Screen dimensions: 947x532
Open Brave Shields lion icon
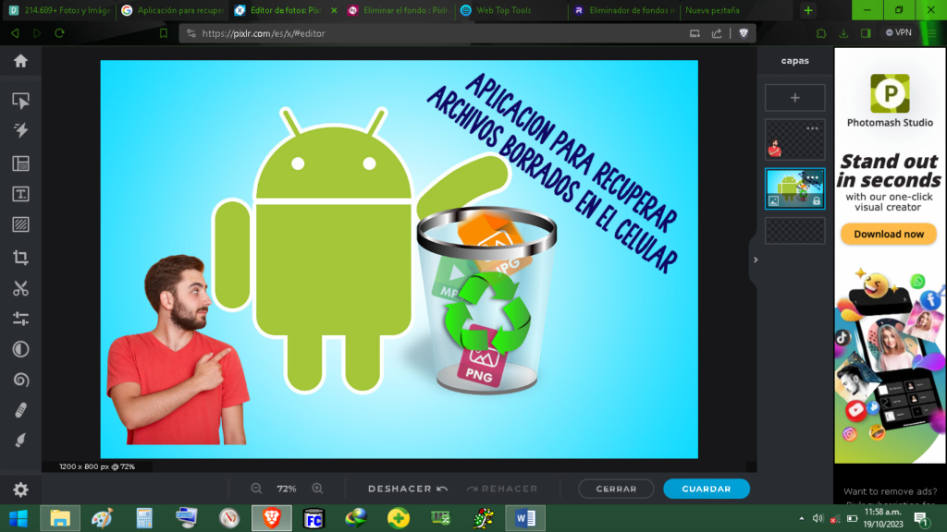click(x=744, y=33)
